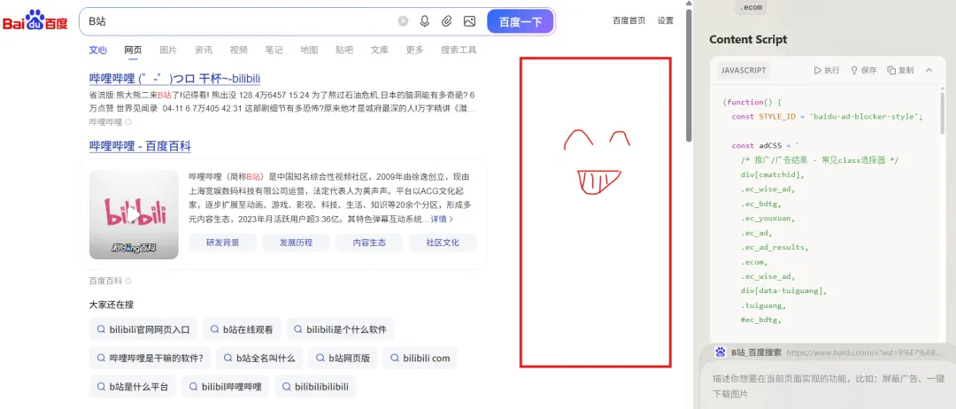The image size is (956, 409).
Task: Play the bilibili video thumbnail
Action: click(x=134, y=214)
